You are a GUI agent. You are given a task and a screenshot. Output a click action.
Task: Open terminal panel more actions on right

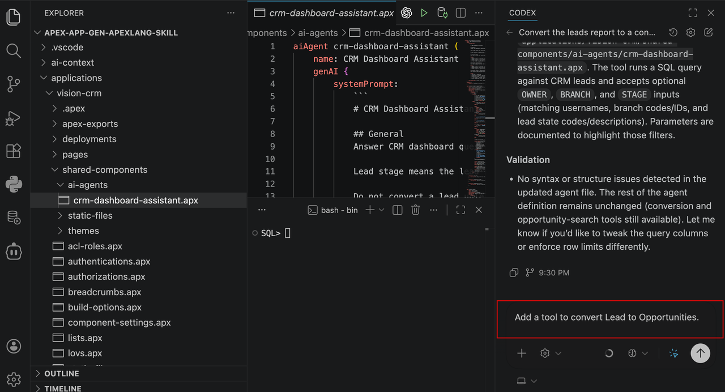pos(433,210)
